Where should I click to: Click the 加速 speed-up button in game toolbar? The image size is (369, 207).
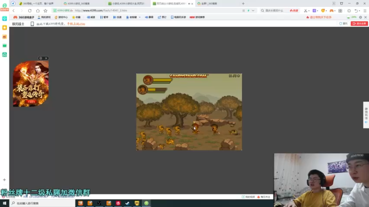click(117, 17)
